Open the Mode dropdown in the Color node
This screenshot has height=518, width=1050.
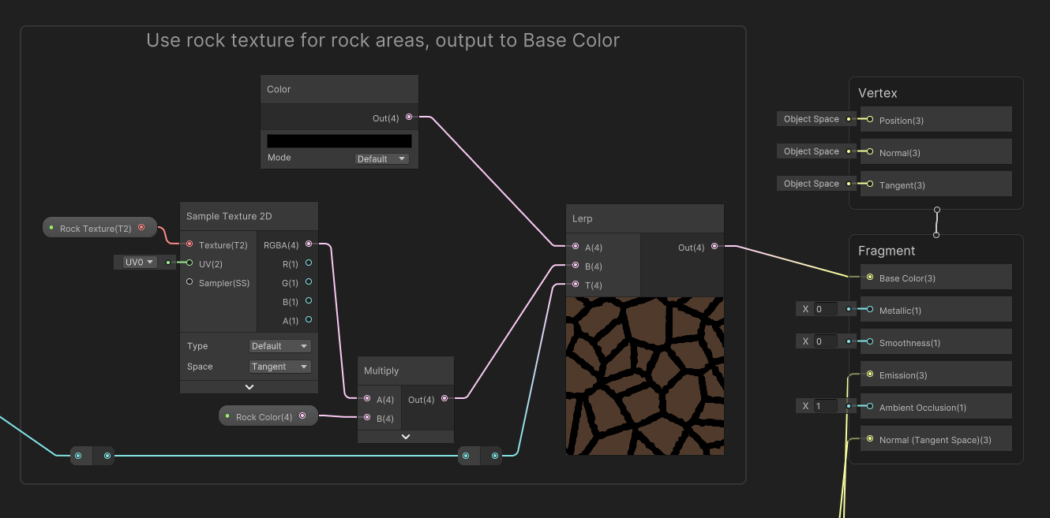[x=381, y=158]
